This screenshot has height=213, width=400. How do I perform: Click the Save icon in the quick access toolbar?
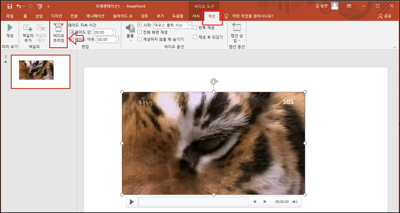[x=10, y=6]
